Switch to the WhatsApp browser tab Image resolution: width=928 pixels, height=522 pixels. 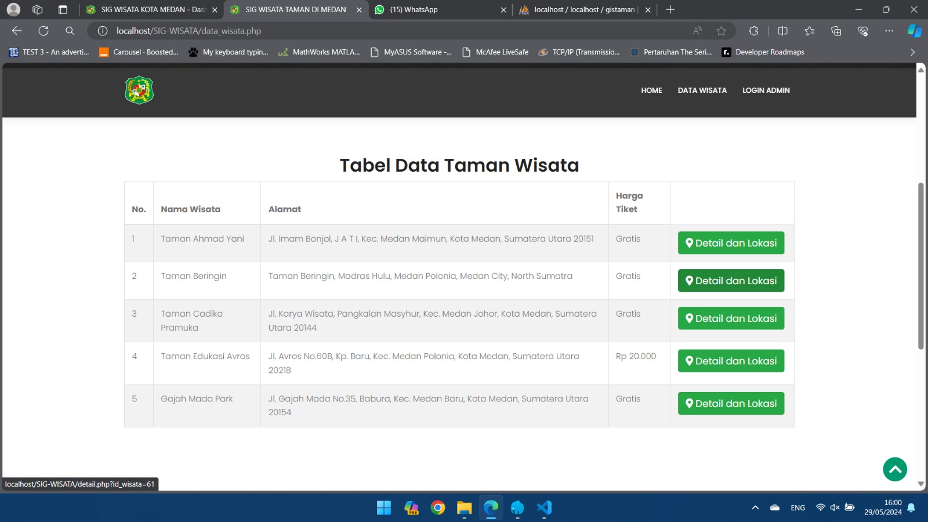(414, 10)
